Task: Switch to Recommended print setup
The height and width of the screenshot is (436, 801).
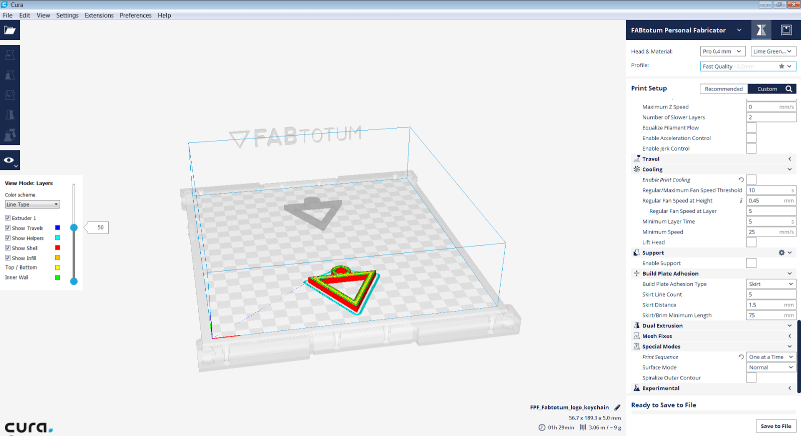Action: click(724, 89)
